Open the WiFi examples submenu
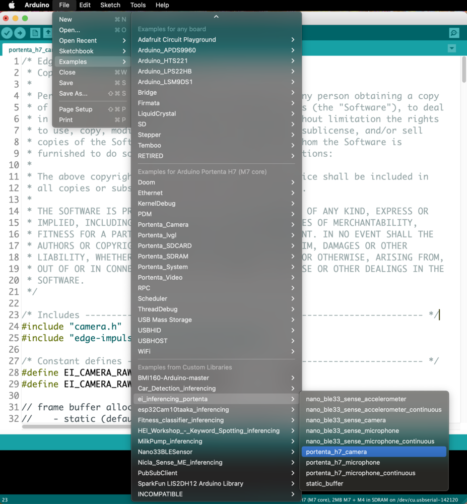This screenshot has height=504, width=467. [216, 351]
